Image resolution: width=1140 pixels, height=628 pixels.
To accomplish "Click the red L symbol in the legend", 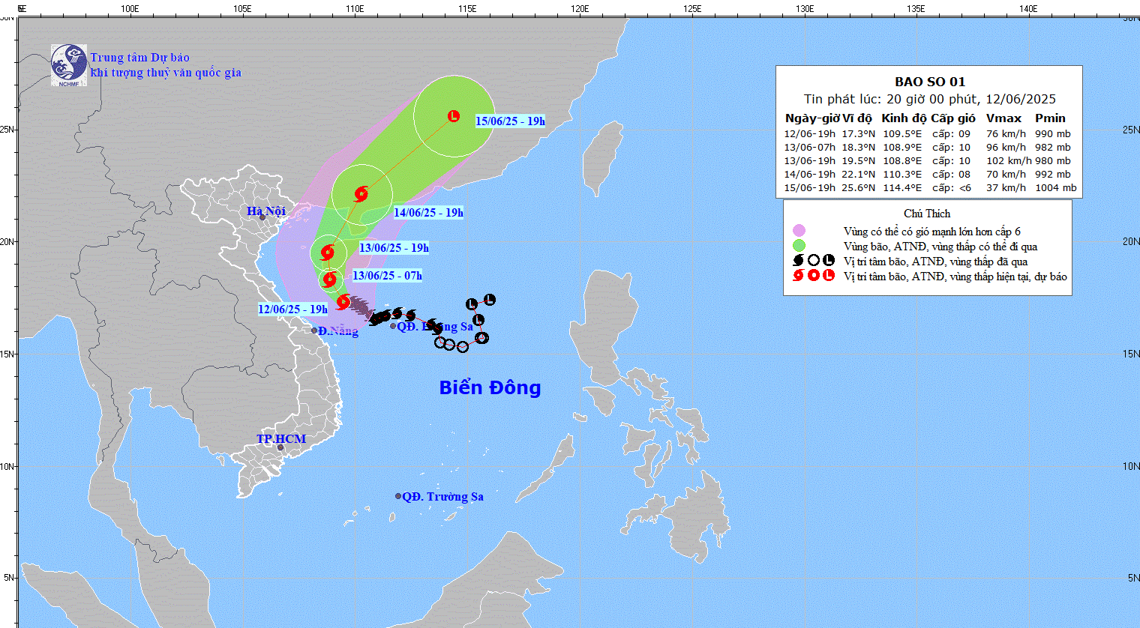I will point(829,276).
